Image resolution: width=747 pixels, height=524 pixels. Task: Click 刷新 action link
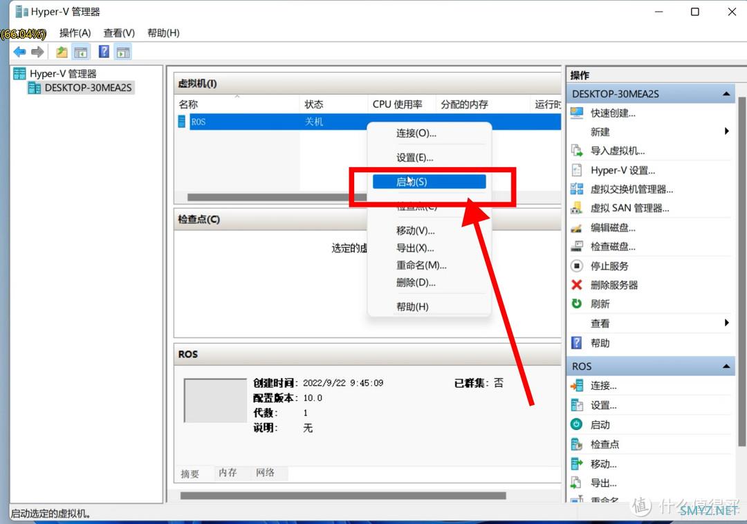(600, 304)
